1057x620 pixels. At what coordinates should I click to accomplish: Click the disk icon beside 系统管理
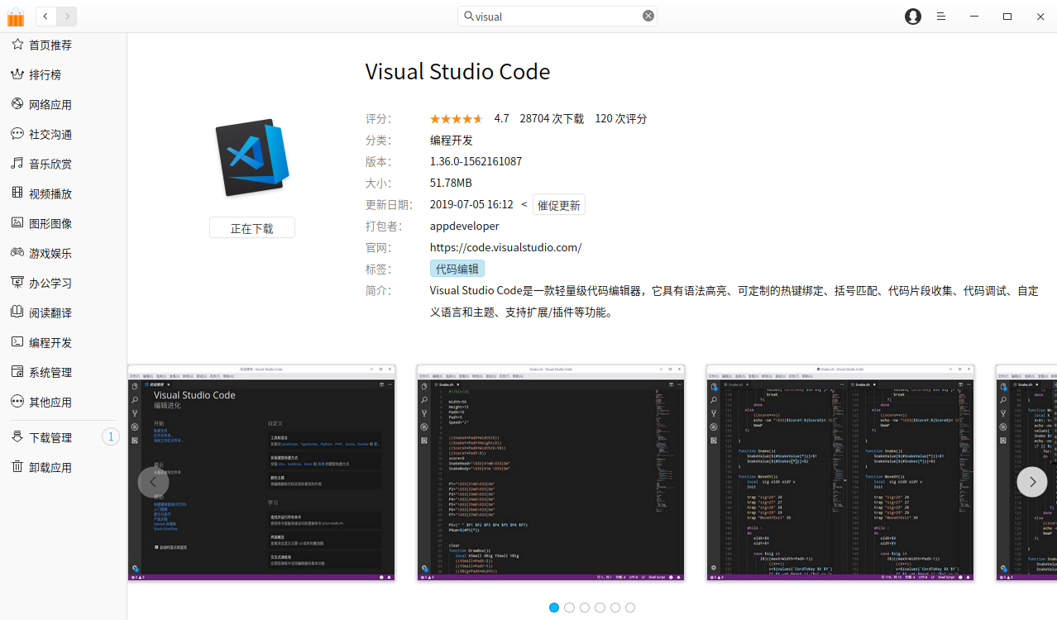(17, 372)
